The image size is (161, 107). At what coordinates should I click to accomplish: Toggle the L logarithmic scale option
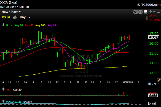[152, 84]
